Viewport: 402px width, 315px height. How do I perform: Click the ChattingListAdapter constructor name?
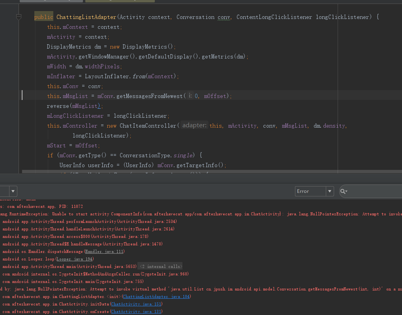click(x=86, y=17)
